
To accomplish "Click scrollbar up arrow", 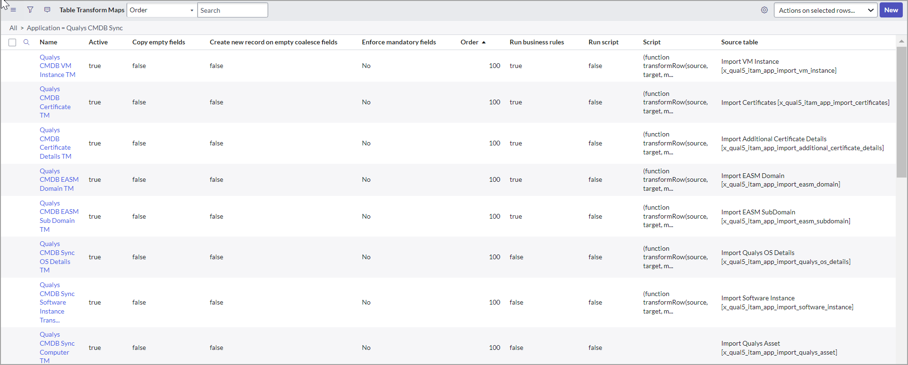I will pos(901,41).
